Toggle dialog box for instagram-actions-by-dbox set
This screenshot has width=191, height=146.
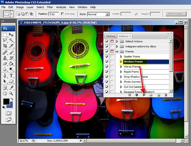(x=112, y=47)
